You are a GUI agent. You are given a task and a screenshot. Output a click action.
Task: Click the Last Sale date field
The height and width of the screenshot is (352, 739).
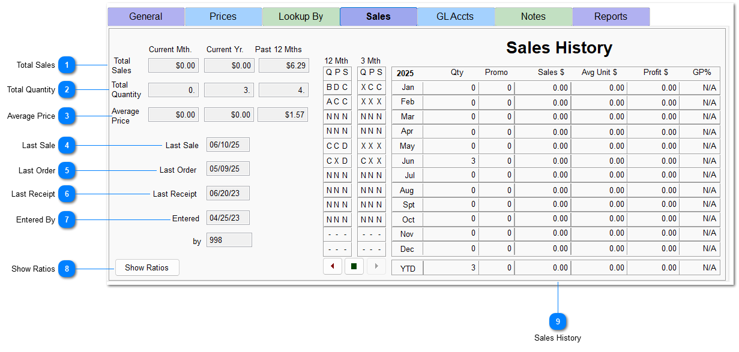pyautogui.click(x=228, y=144)
